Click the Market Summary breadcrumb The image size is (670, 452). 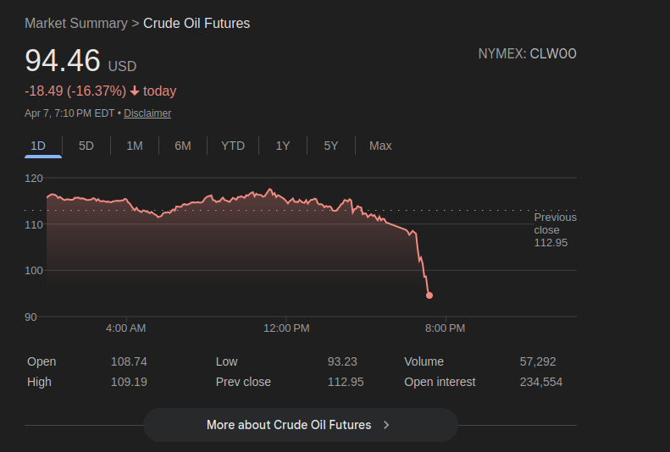(x=75, y=24)
